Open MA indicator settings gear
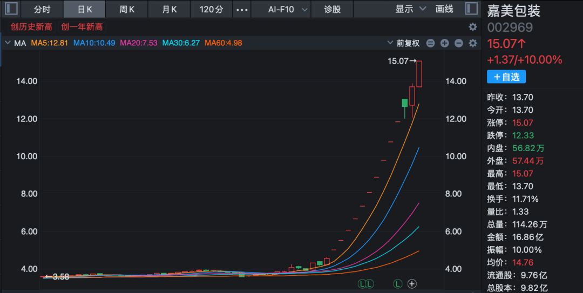 pyautogui.click(x=473, y=43)
